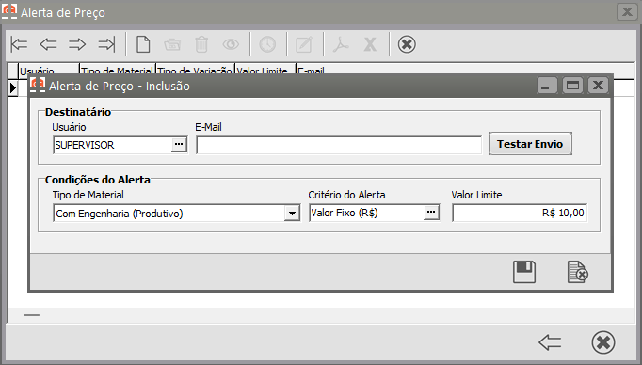Go to previous record arrow in toolbar
This screenshot has width=642, height=365.
click(x=48, y=44)
